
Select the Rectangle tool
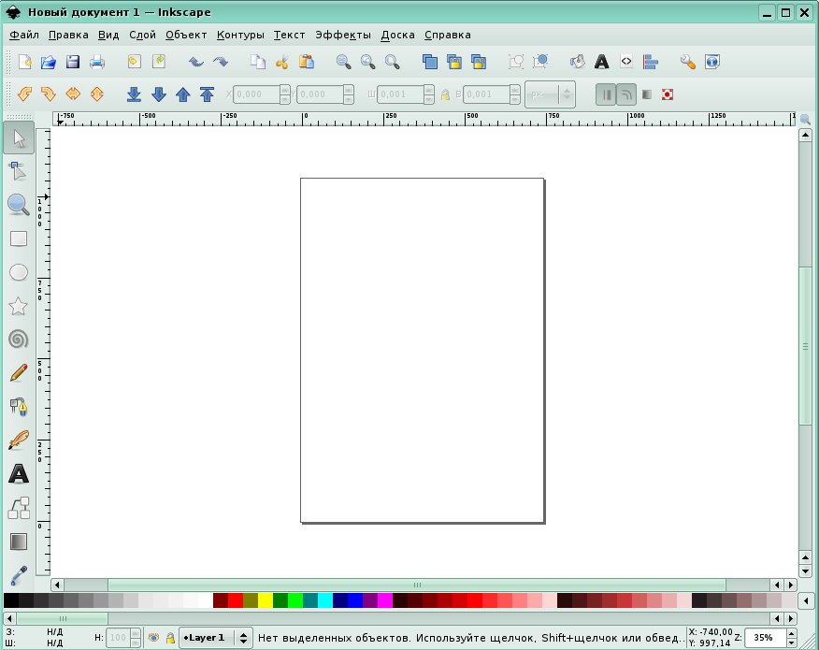click(x=18, y=238)
